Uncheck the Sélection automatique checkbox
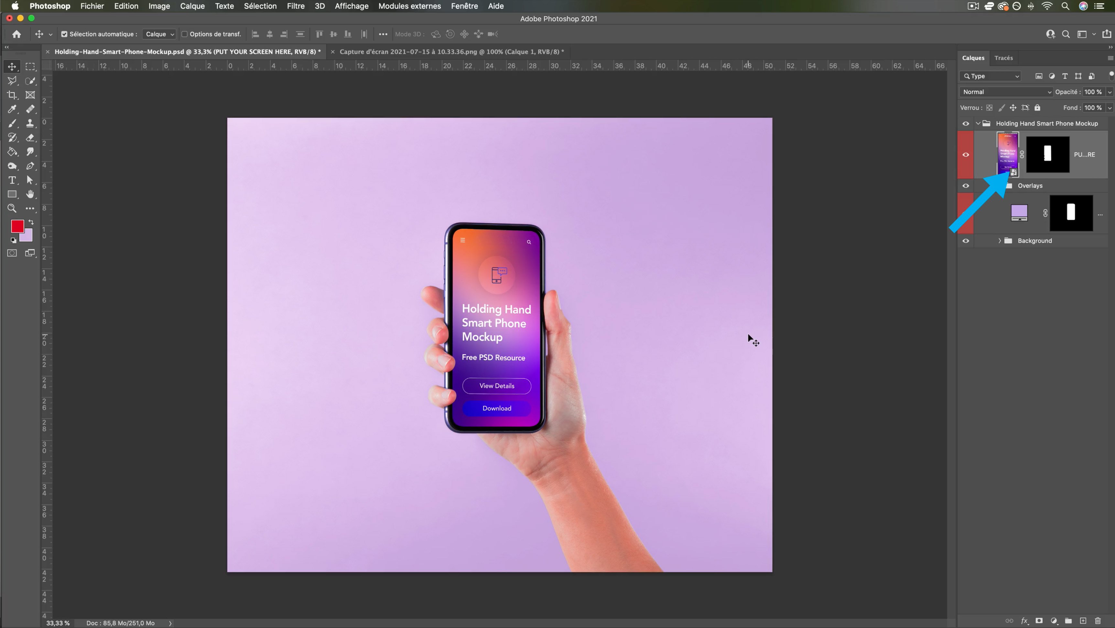Viewport: 1115px width, 628px height. tap(64, 34)
